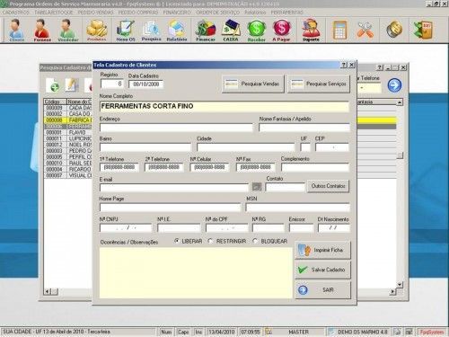
Task: Click the Nome Fantasia / Apelido field
Action: 304,128
